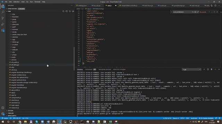This screenshot has height=124, width=222.
Task: Open the Manage gear at activity bar bottom
Action: pyautogui.click(x=3, y=114)
